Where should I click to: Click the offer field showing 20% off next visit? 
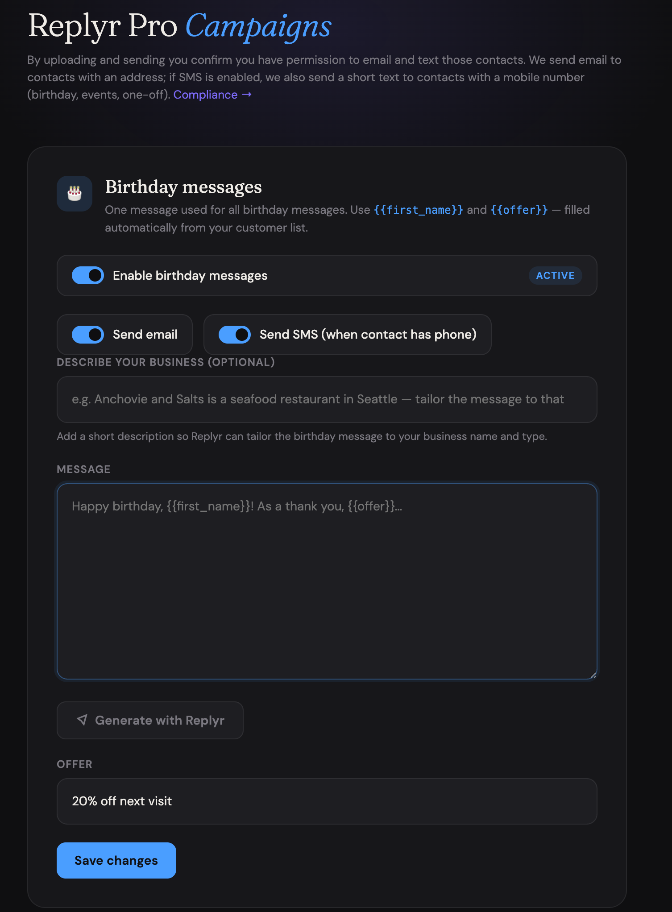[x=327, y=801]
